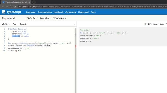Click 'contrasena:string,' on line 3
The height and width of the screenshot is (93, 167).
tap(21, 34)
